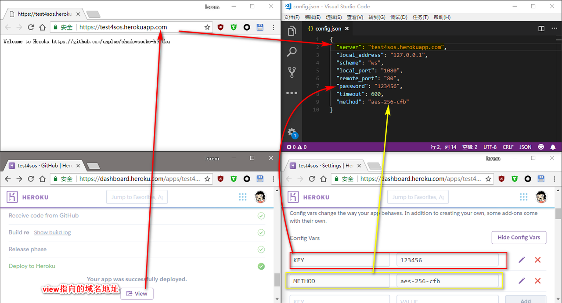The width and height of the screenshot is (562, 303).
Task: Open Source Control icon in VS Code
Action: (292, 72)
